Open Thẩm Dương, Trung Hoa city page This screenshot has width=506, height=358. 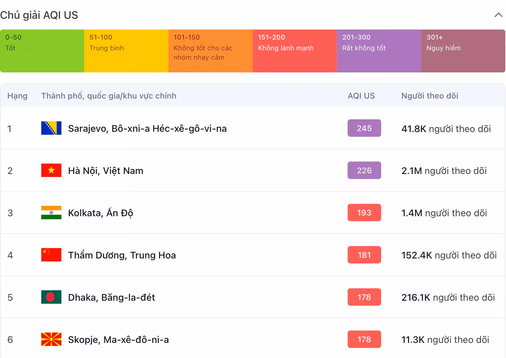pyautogui.click(x=122, y=255)
